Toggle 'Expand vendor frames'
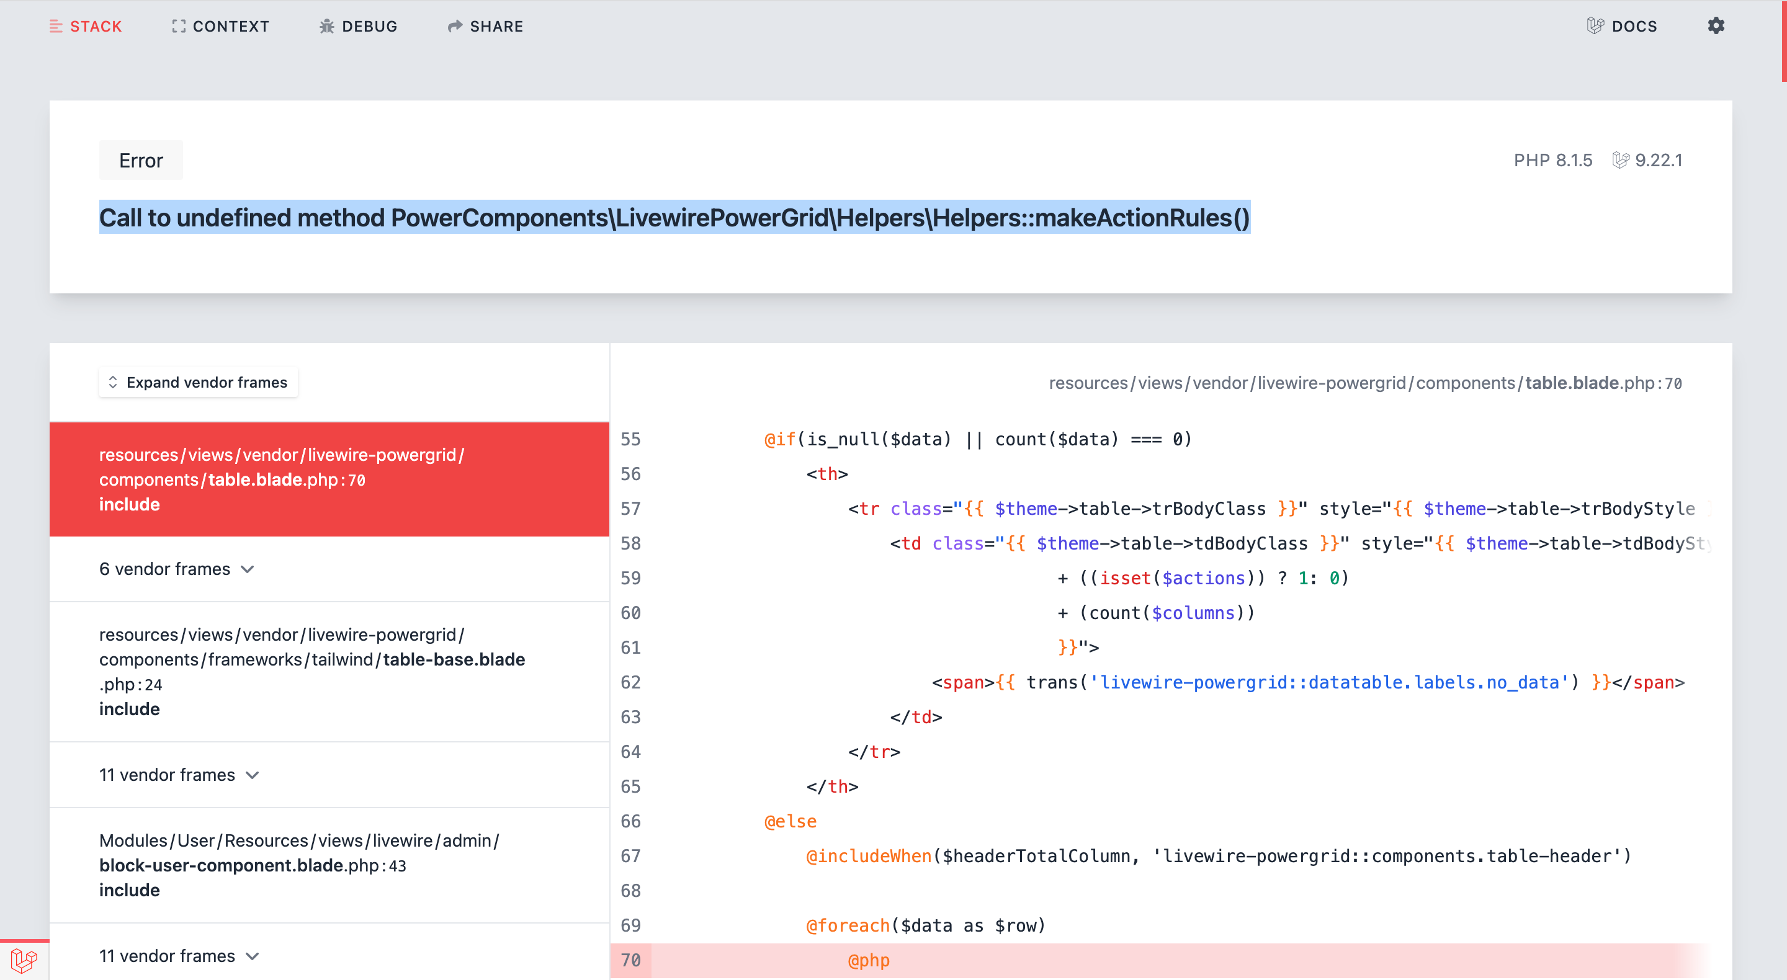 [x=198, y=381]
